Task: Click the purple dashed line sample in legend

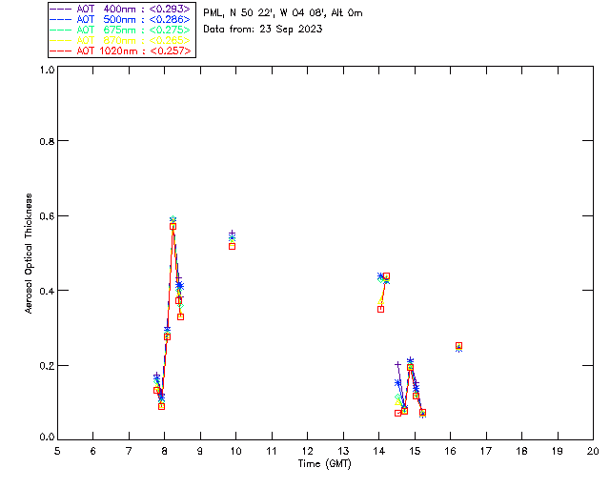Action: [60, 9]
